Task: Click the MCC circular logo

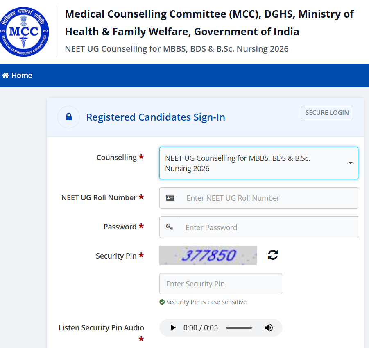Action: (24, 32)
